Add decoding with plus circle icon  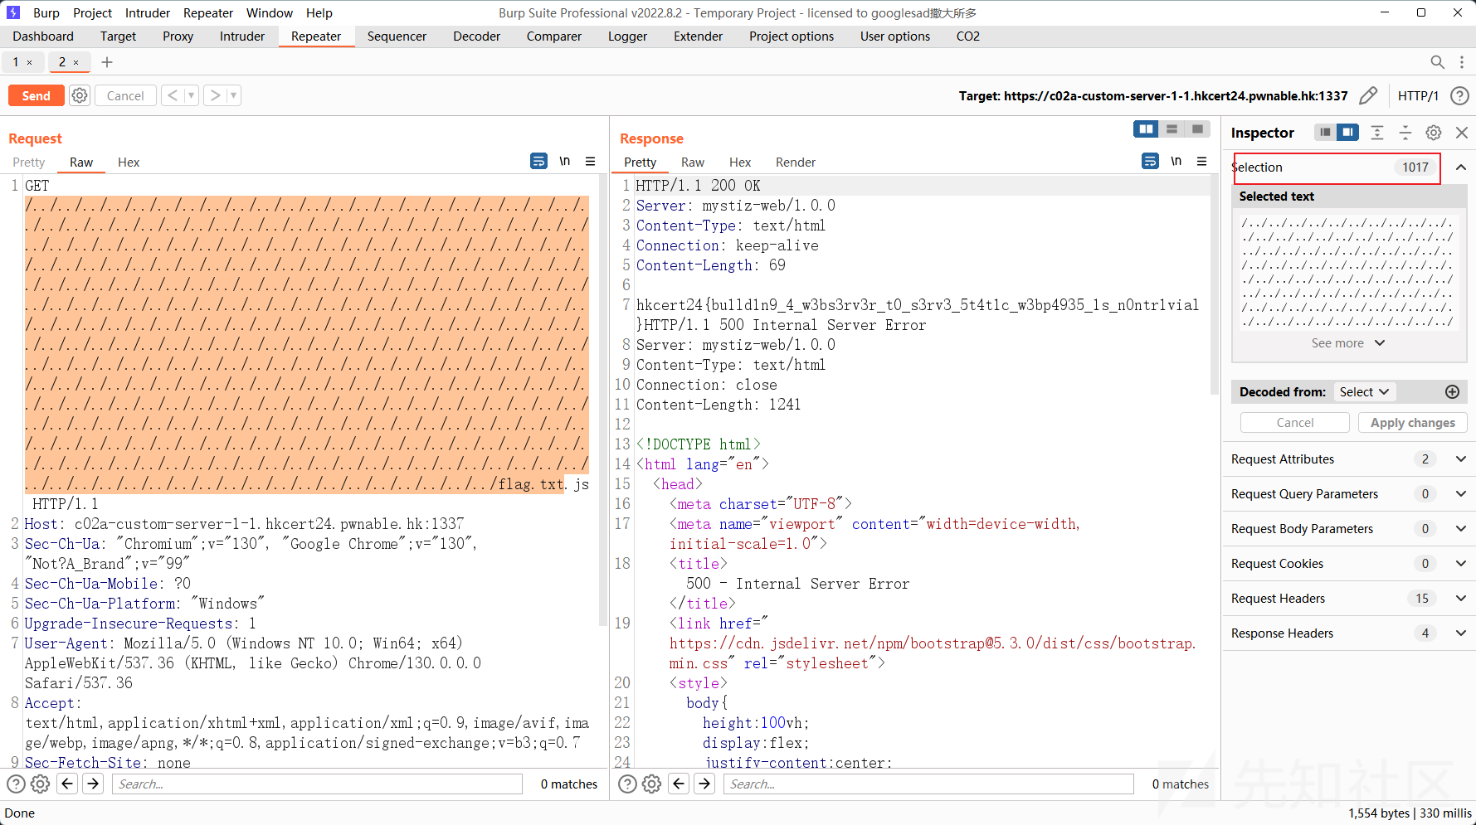1452,392
